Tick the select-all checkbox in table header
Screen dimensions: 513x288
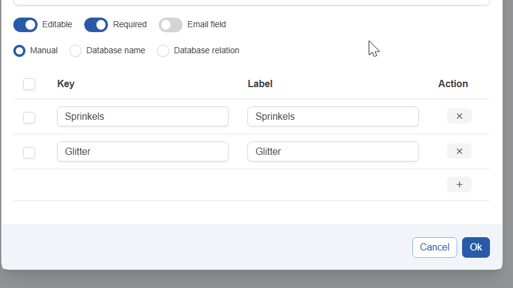(x=29, y=84)
